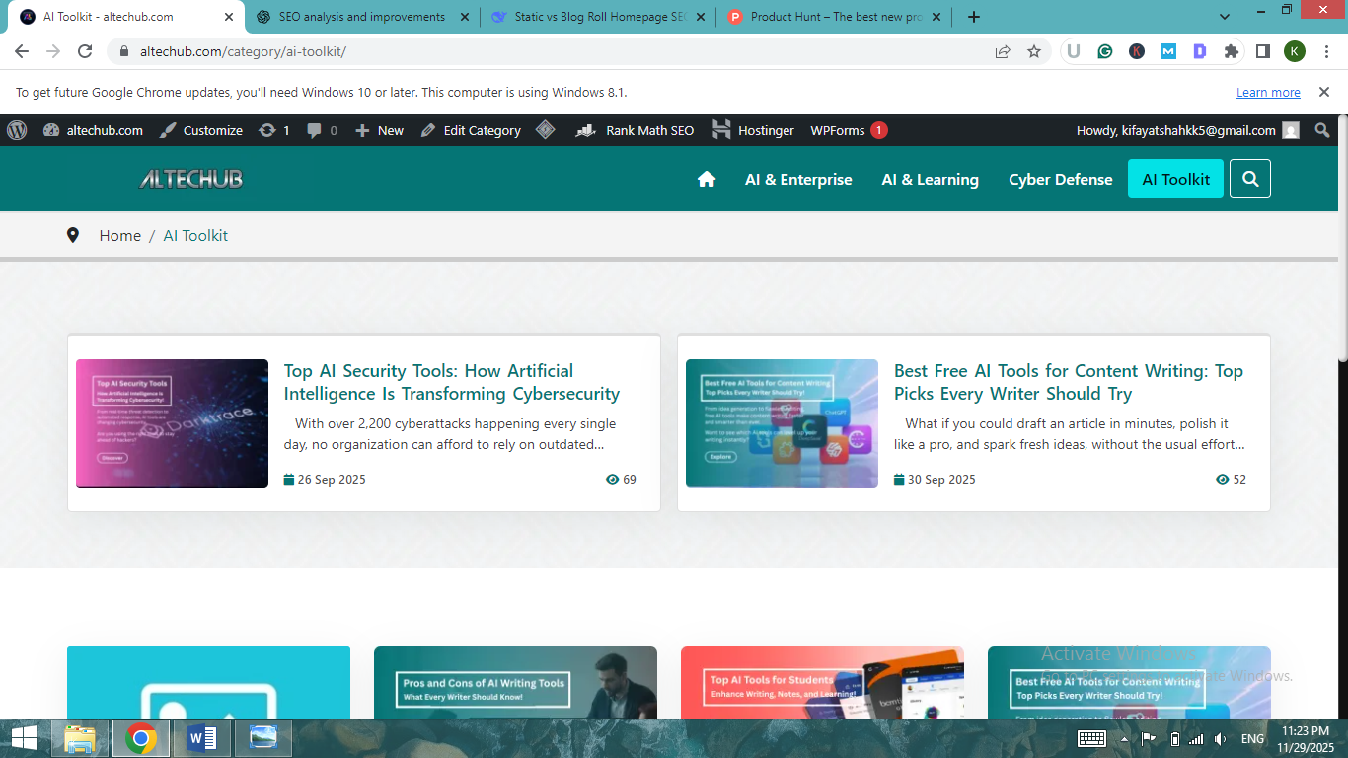Open the photo viewer taskbar icon
Screen dimensions: 1348x758
(x=263, y=738)
